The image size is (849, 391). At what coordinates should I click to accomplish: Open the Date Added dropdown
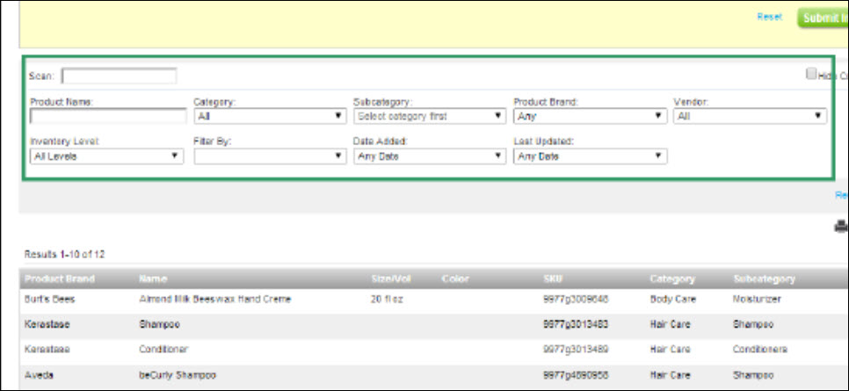point(430,156)
